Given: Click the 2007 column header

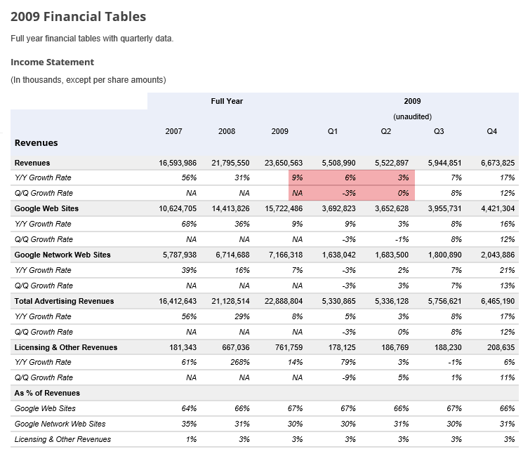Looking at the screenshot, I should click(x=174, y=131).
